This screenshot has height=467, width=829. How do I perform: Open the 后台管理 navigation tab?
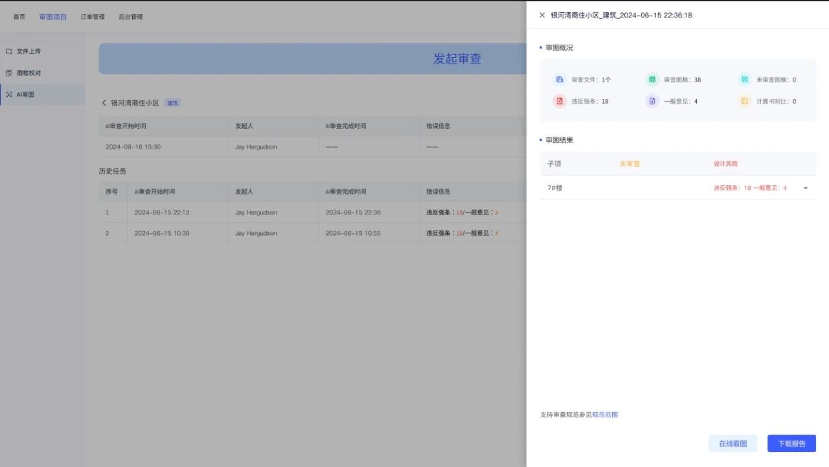[131, 17]
